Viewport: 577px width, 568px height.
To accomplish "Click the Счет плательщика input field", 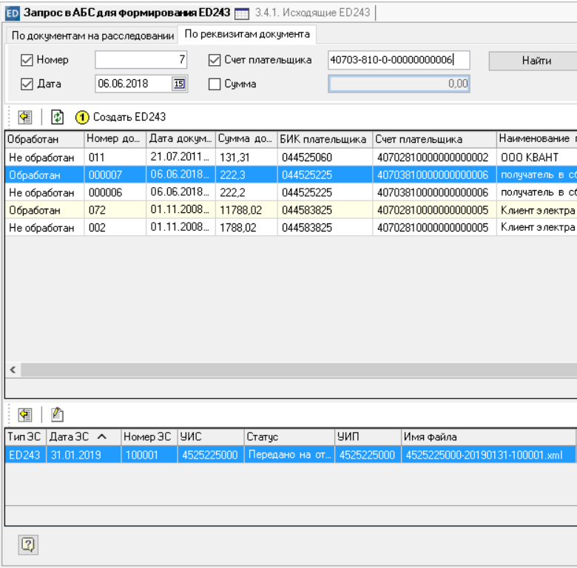I will point(398,61).
